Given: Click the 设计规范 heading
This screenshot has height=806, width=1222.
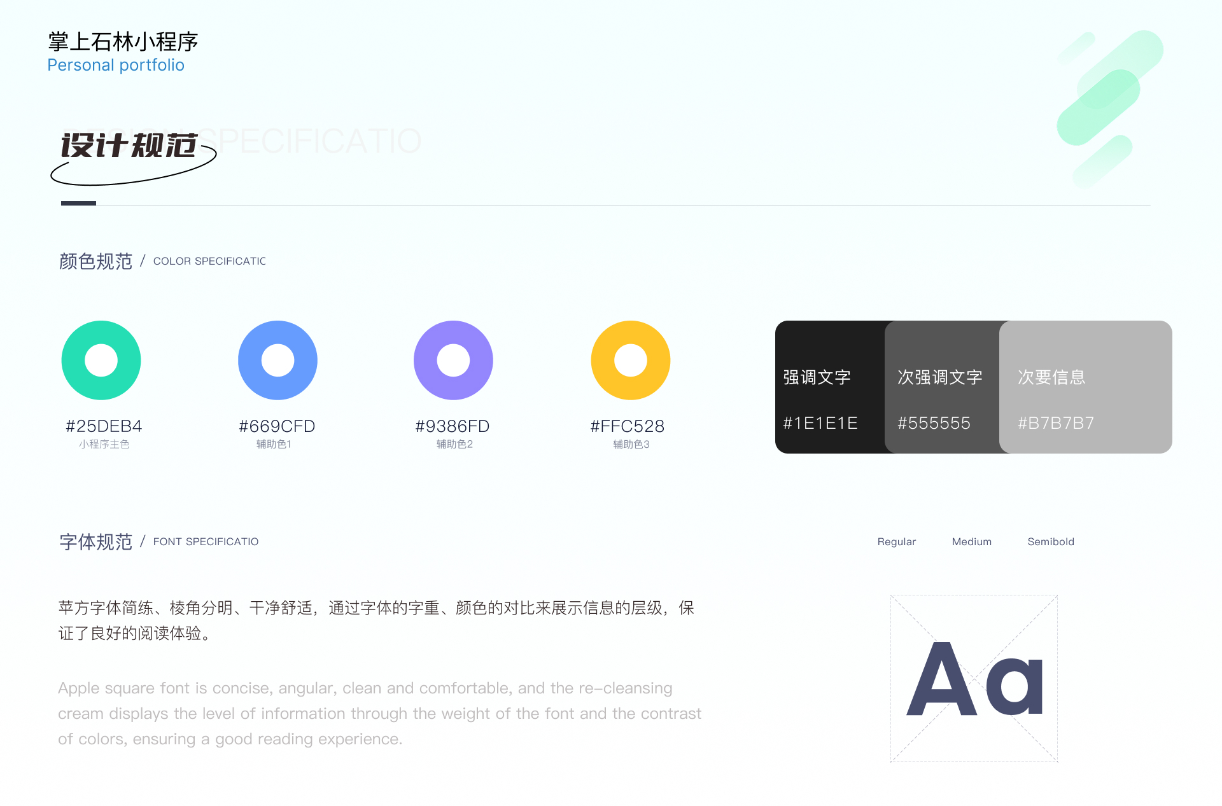Looking at the screenshot, I should pyautogui.click(x=129, y=145).
